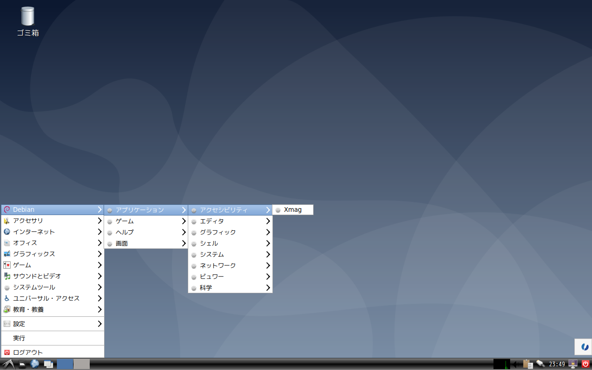
Task: Click the red power button in taskbar
Action: click(586, 364)
